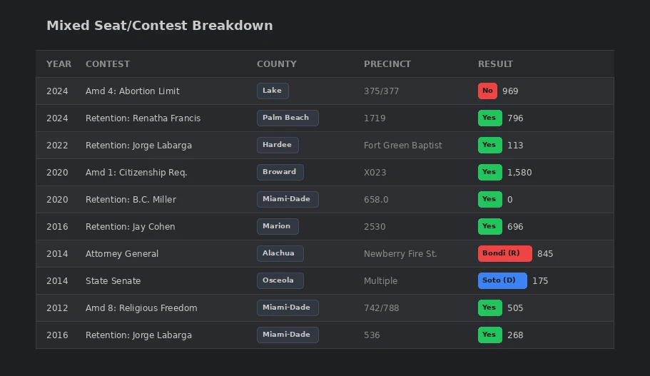650x376 pixels.
Task: Click the CONTEST column header
Action: pos(107,64)
